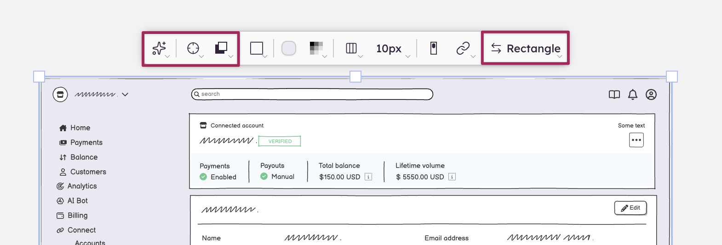Viewport: 722px width, 245px height.
Task: Go to Payments in sidebar
Action: click(86, 143)
